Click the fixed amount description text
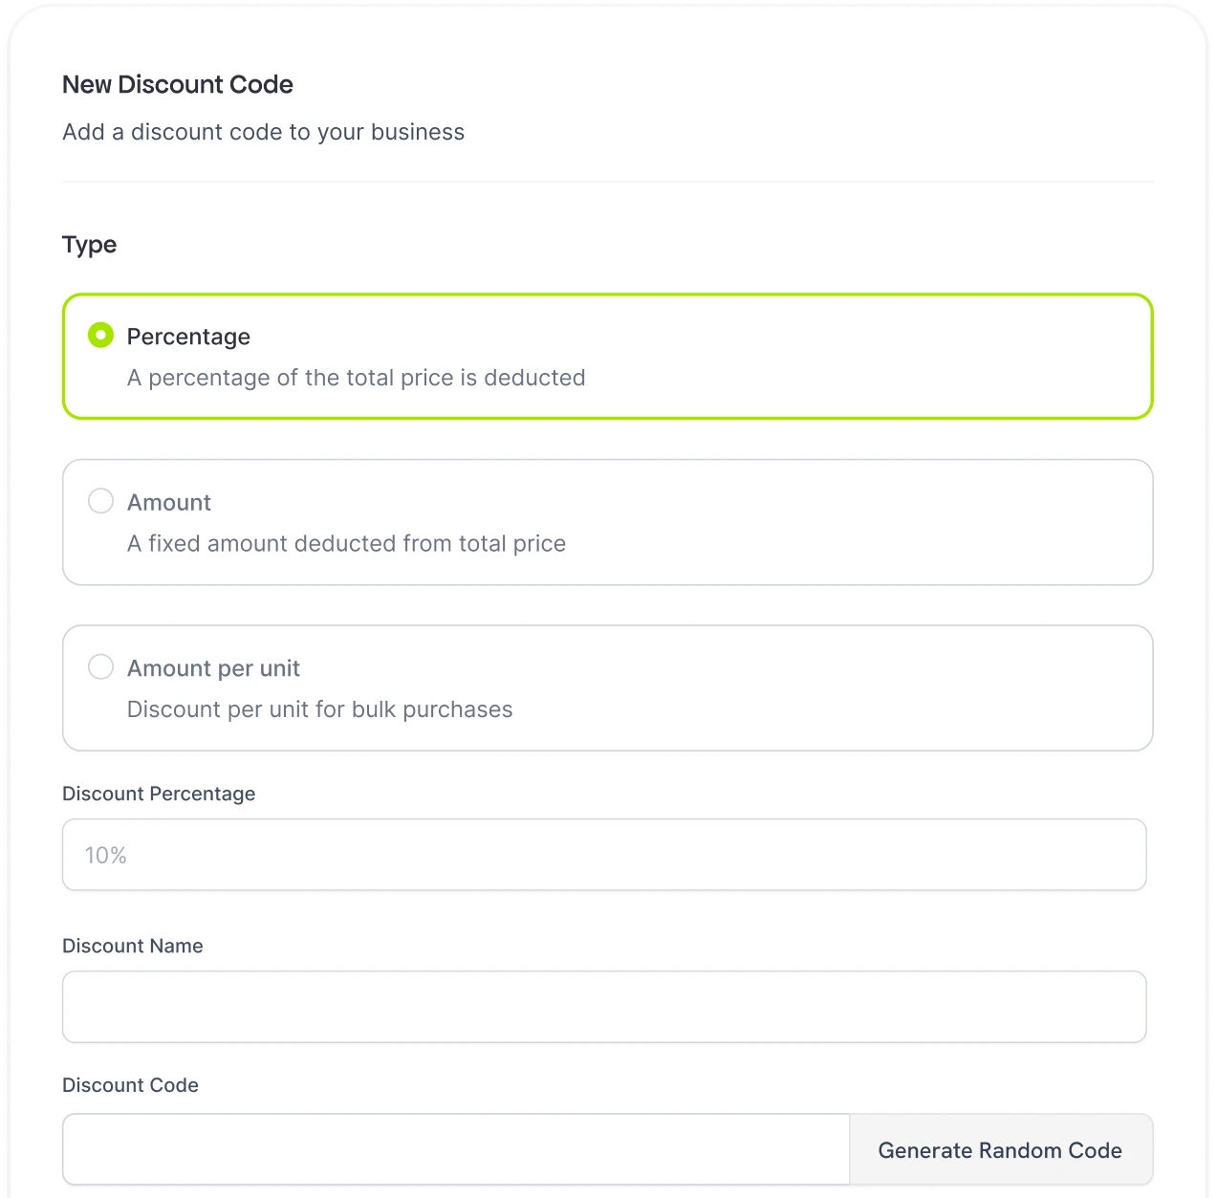The width and height of the screenshot is (1216, 1198). tap(346, 543)
